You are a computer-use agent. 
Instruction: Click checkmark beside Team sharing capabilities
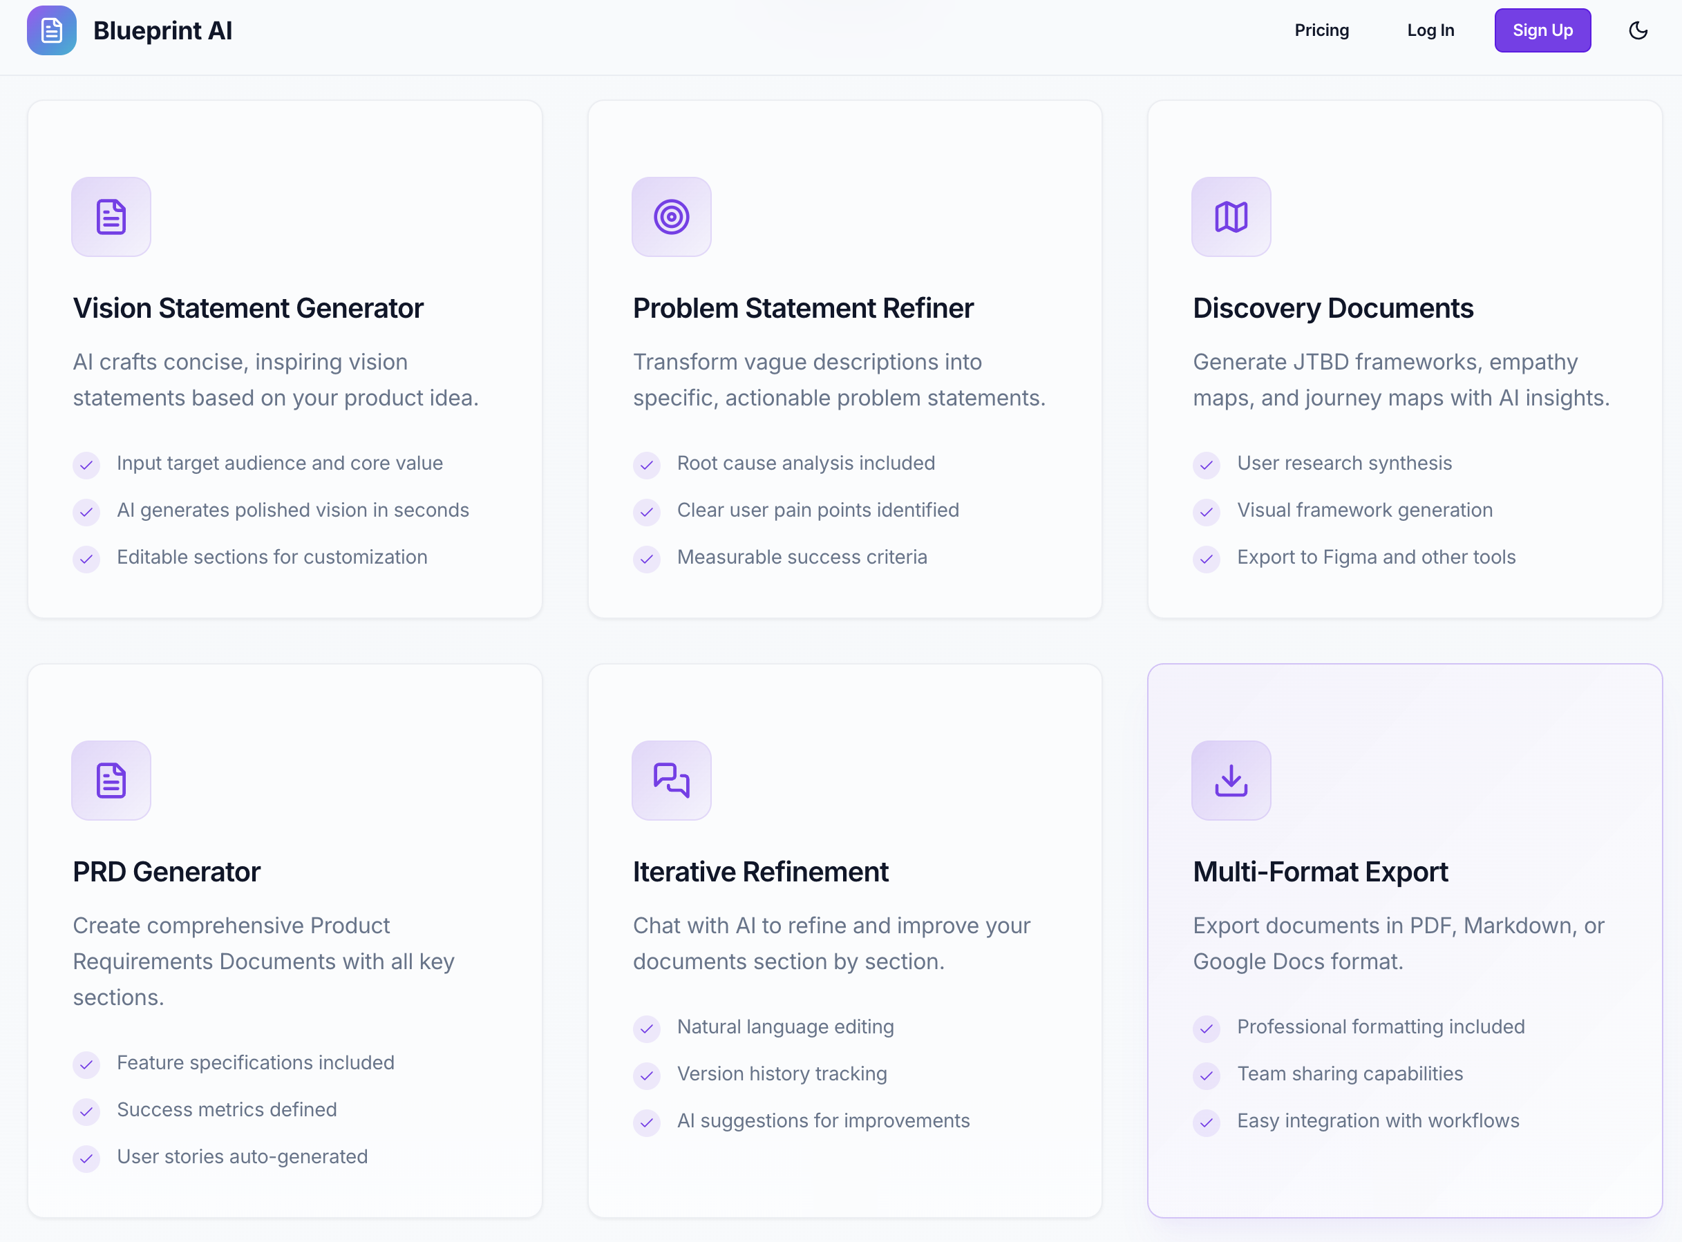[x=1206, y=1076]
